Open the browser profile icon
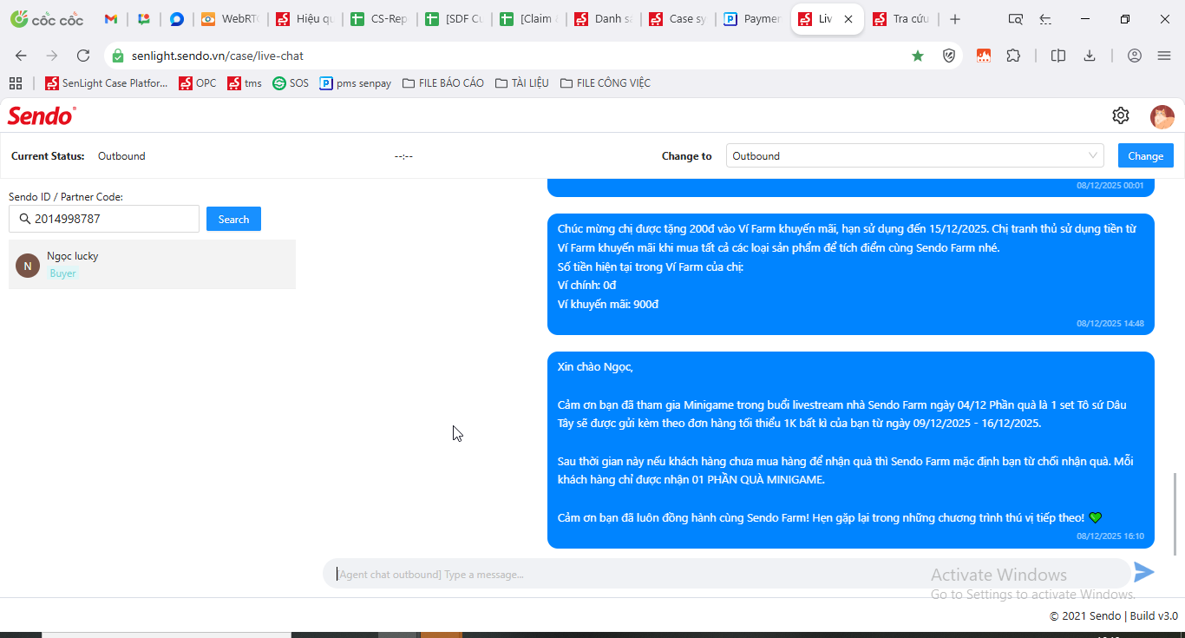Viewport: 1185px width, 638px height. coord(1135,56)
